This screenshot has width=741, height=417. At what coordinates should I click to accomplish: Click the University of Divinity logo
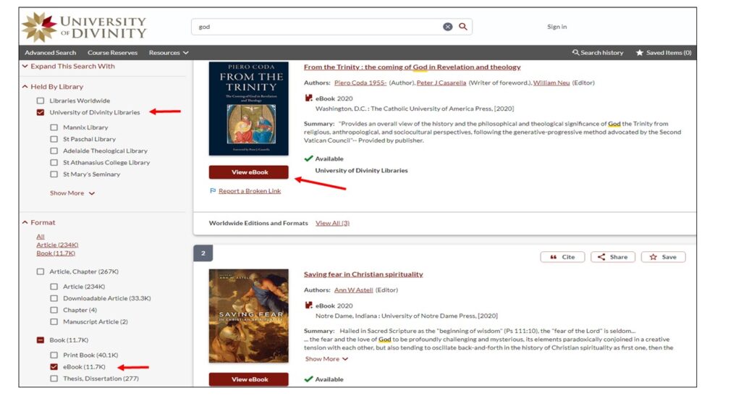[84, 27]
